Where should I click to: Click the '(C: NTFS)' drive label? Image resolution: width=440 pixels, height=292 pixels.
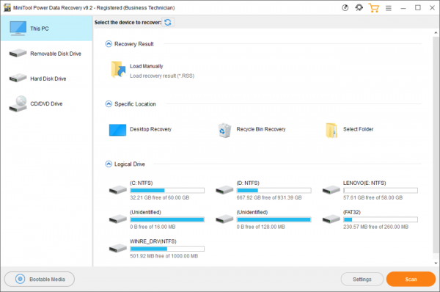click(141, 183)
